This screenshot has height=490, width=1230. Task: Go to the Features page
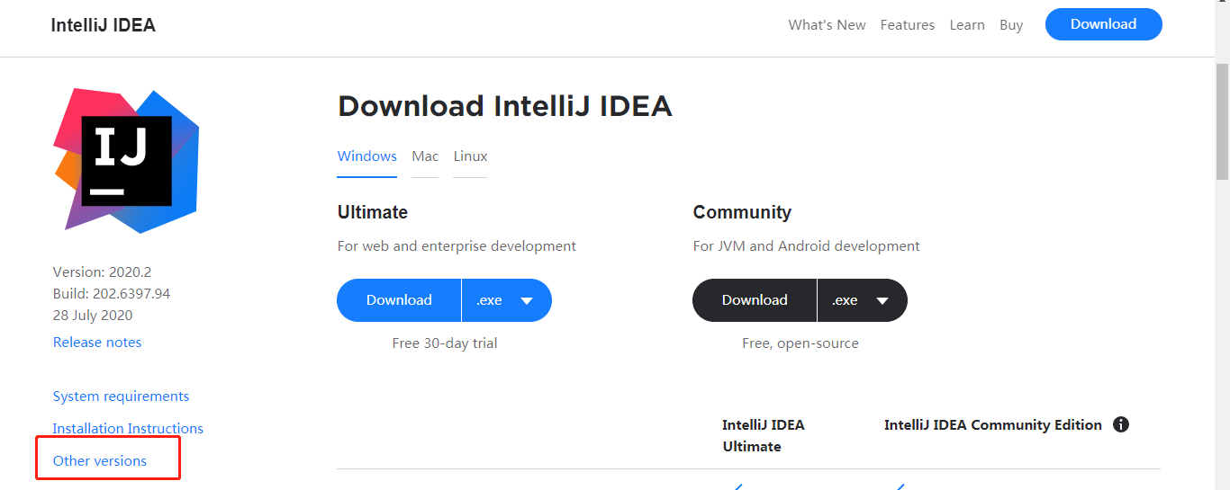click(x=907, y=25)
